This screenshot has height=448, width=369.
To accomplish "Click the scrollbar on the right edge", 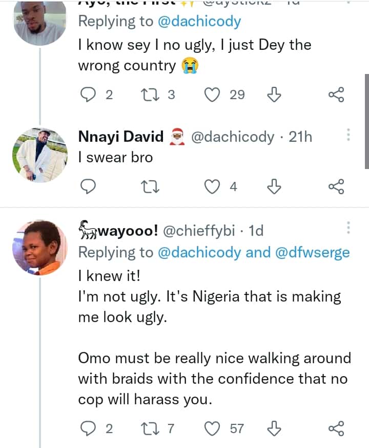I will tap(366, 121).
